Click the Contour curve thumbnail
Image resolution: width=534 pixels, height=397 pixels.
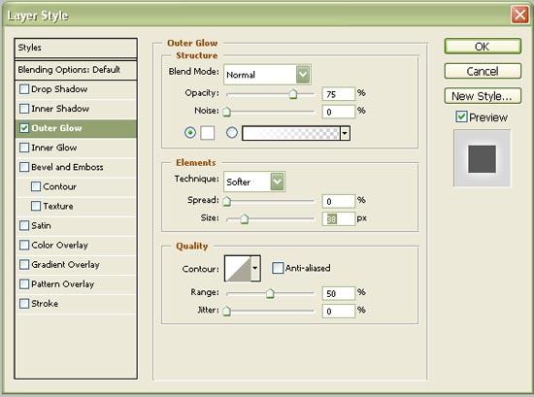pos(238,269)
